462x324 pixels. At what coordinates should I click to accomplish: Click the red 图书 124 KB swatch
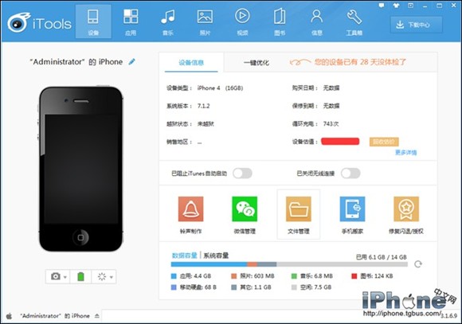[x=354, y=276]
